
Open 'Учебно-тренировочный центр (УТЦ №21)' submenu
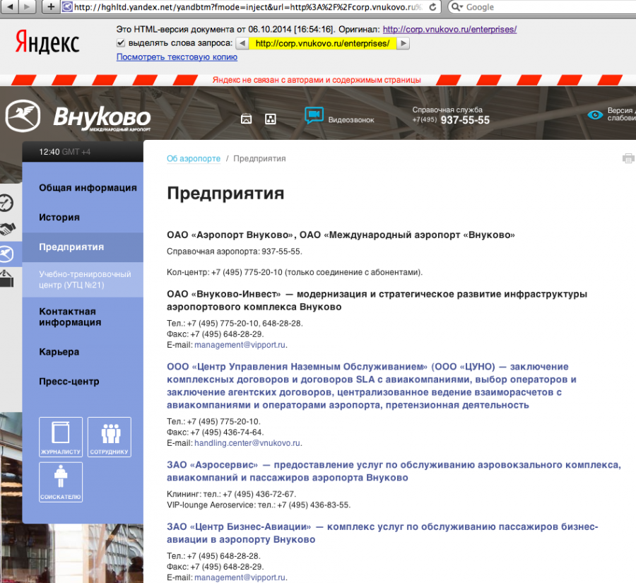85,280
